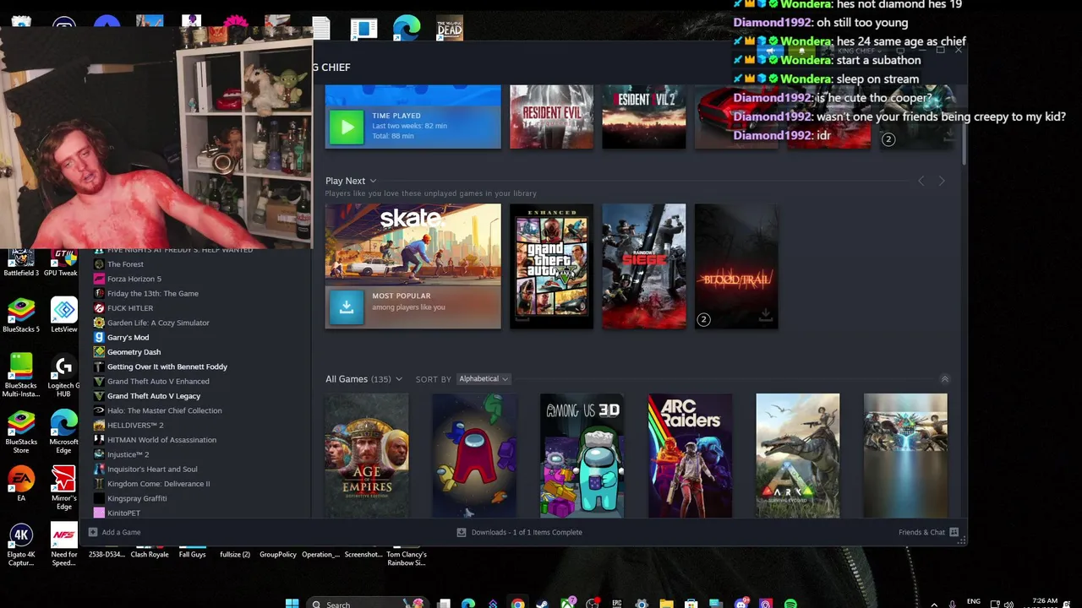Open Rainbow Six Siege cover in Play Next
Image resolution: width=1082 pixels, height=608 pixels.
click(643, 266)
